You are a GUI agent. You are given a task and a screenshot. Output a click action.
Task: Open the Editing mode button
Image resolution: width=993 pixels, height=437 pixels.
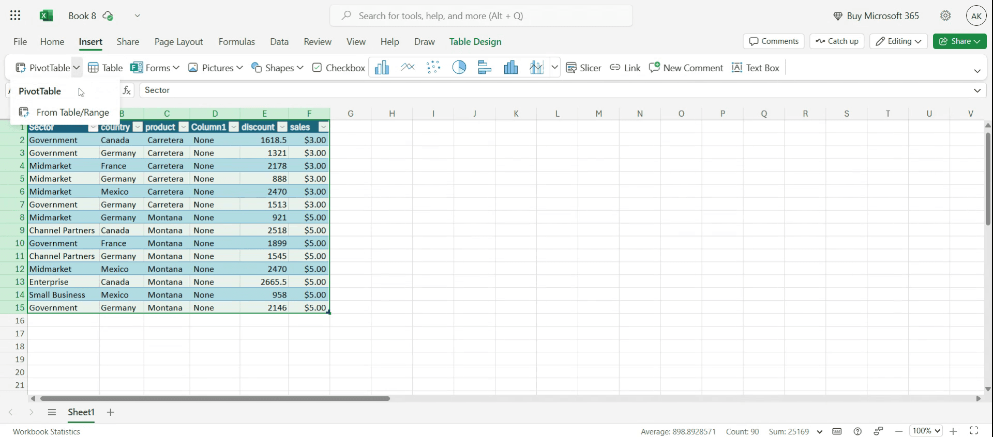899,41
